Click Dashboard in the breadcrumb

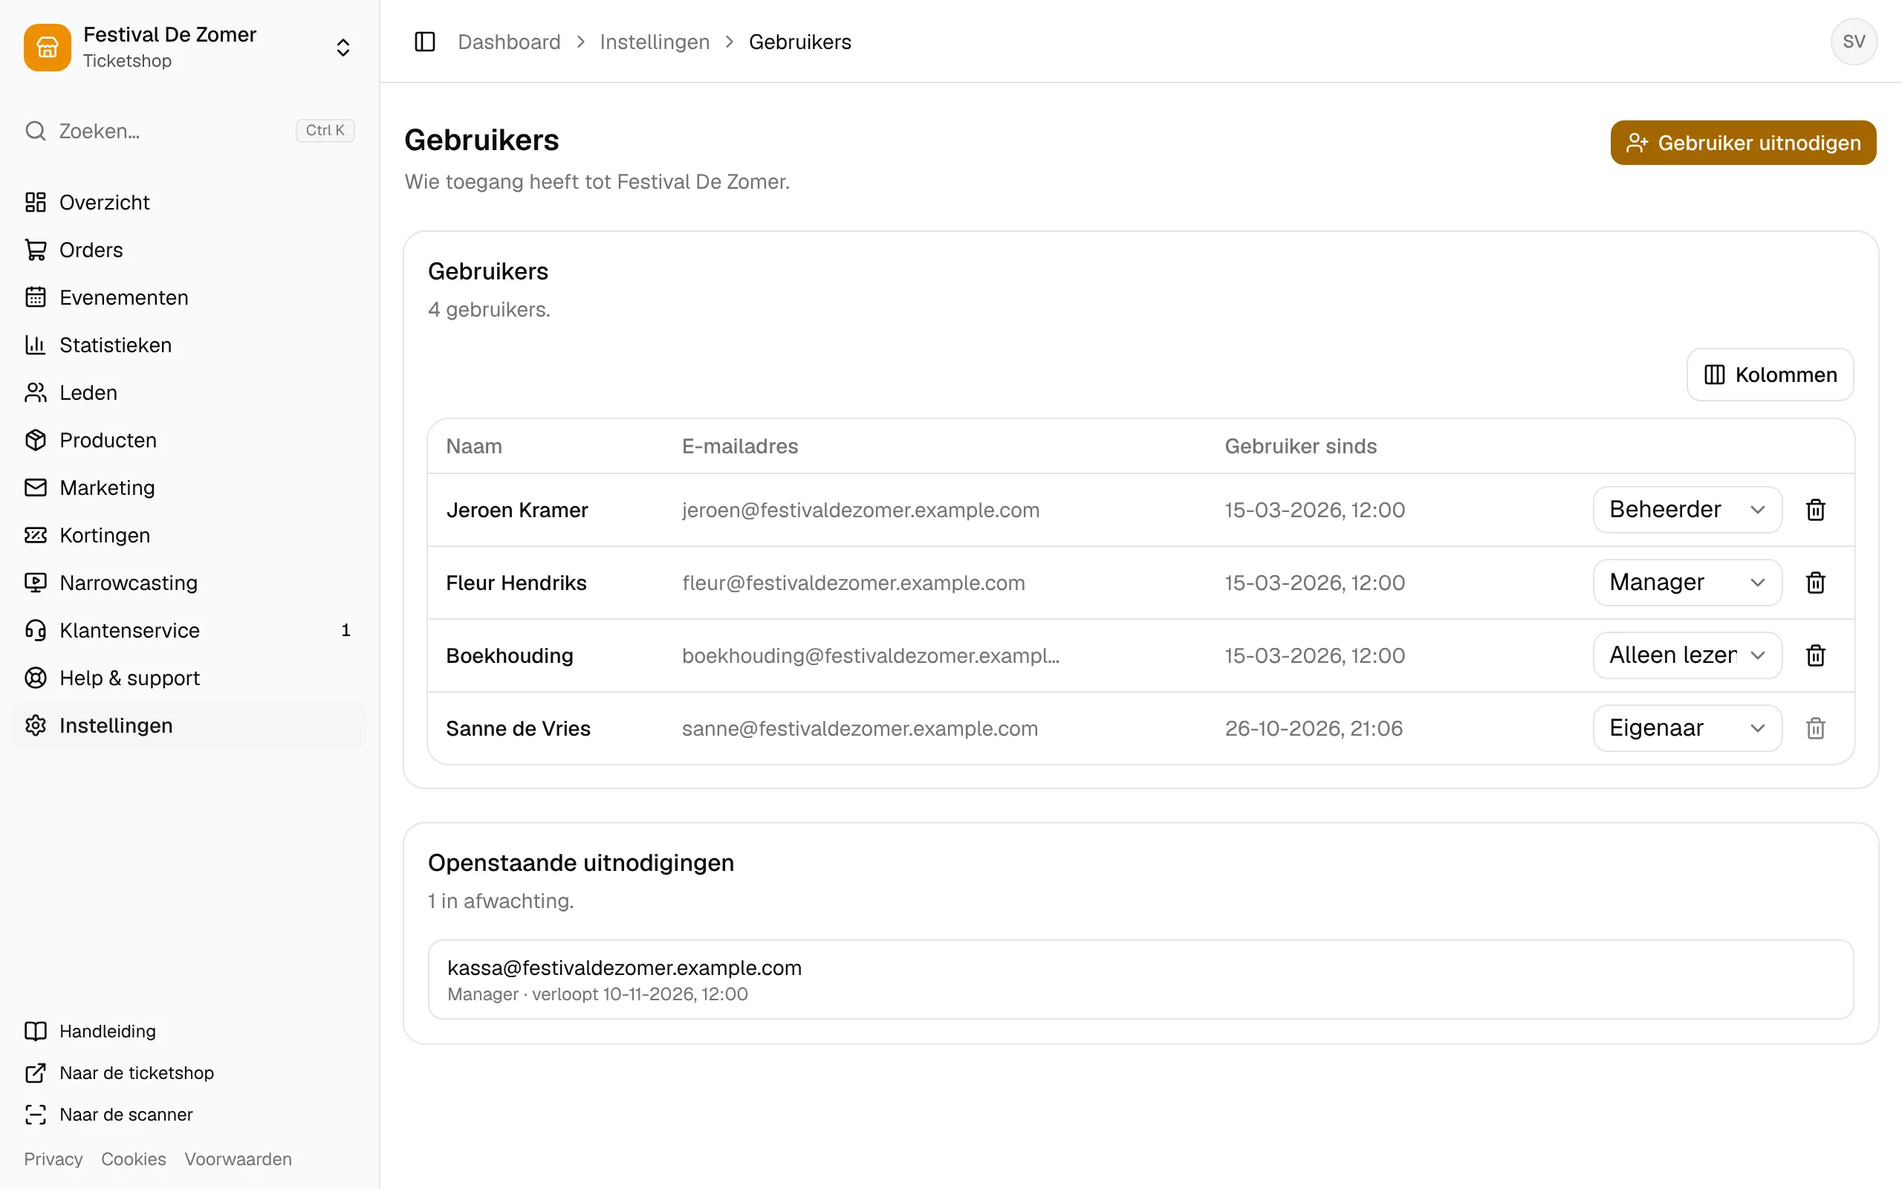509,42
